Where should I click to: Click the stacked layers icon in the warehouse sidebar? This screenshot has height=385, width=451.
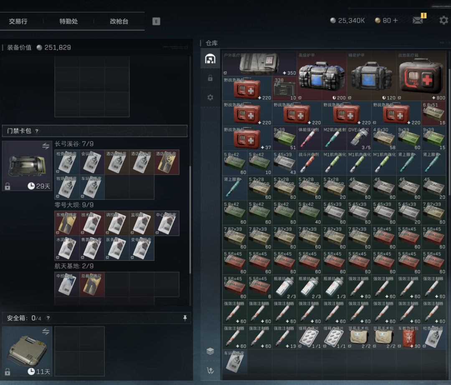(x=210, y=351)
